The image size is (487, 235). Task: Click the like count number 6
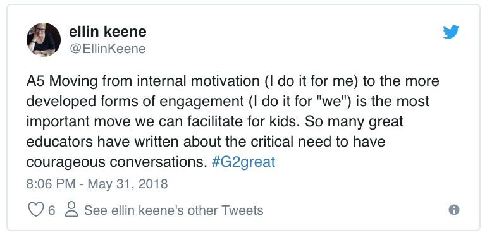pyautogui.click(x=52, y=210)
